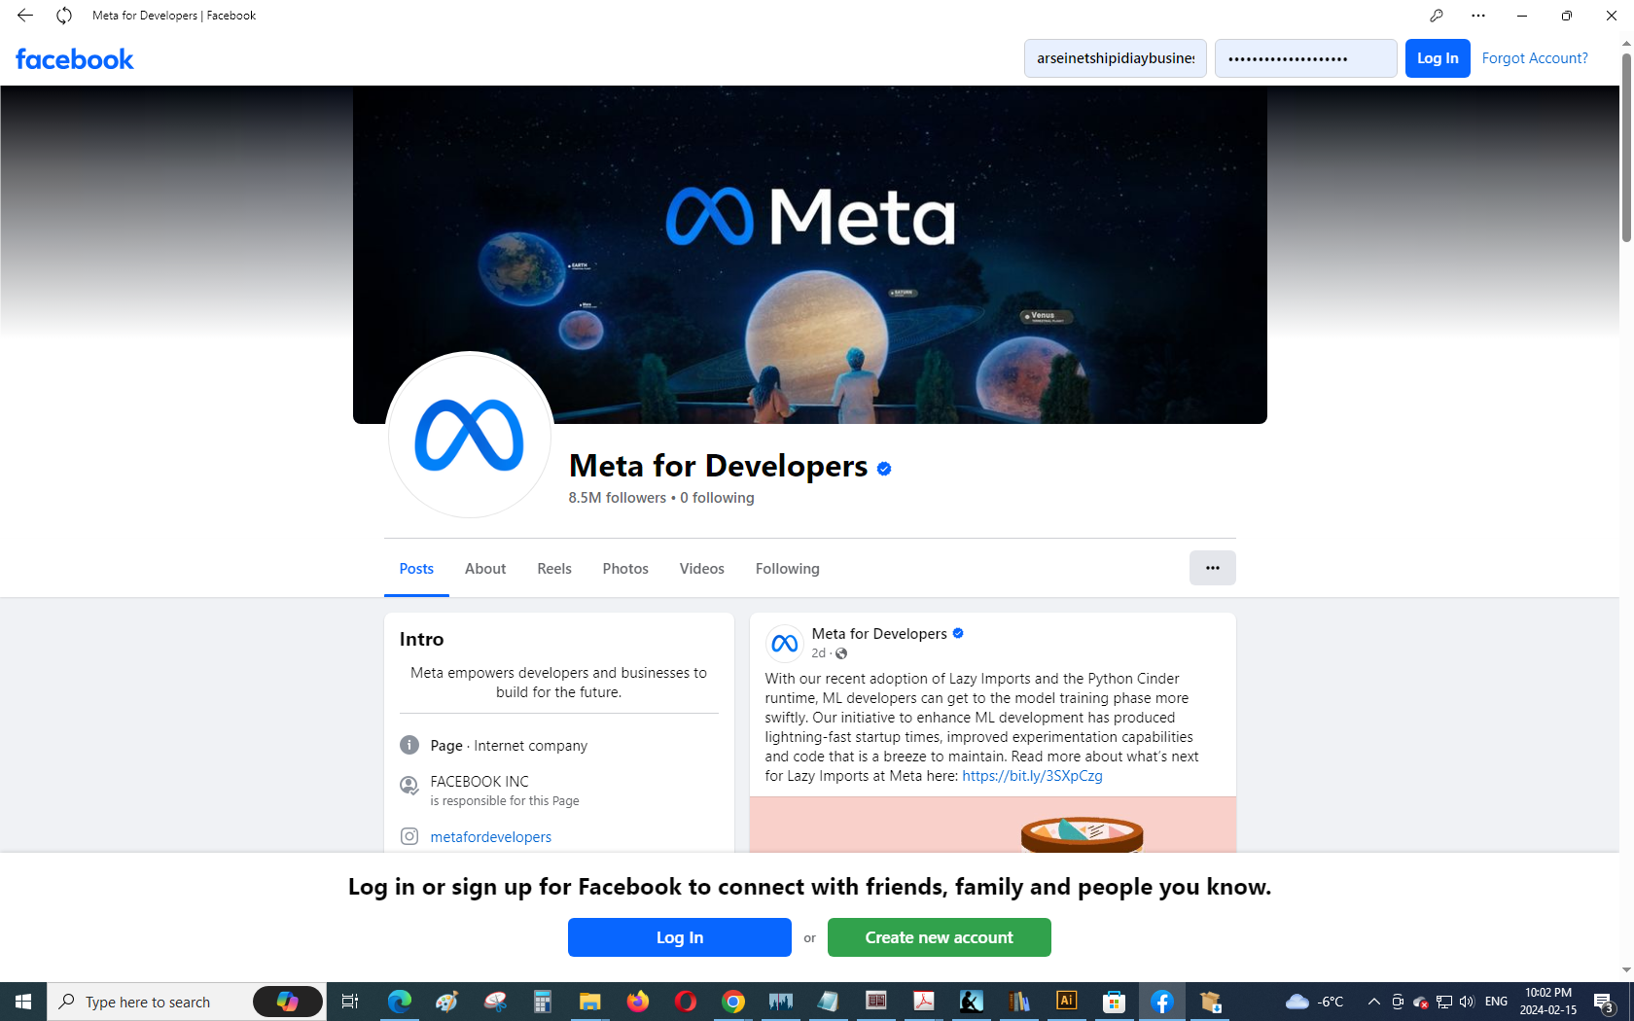
Task: Open the Photos tab
Action: click(625, 569)
